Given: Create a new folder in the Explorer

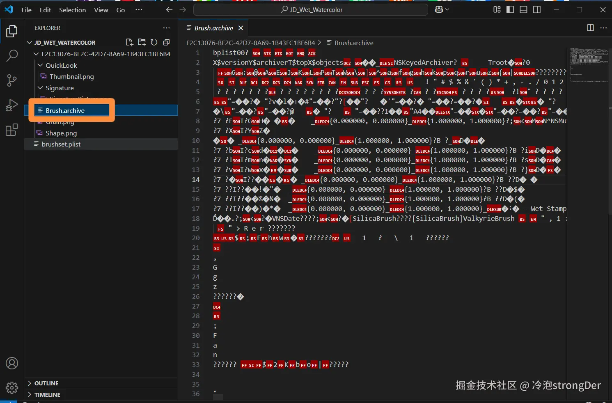Looking at the screenshot, I should pyautogui.click(x=142, y=42).
